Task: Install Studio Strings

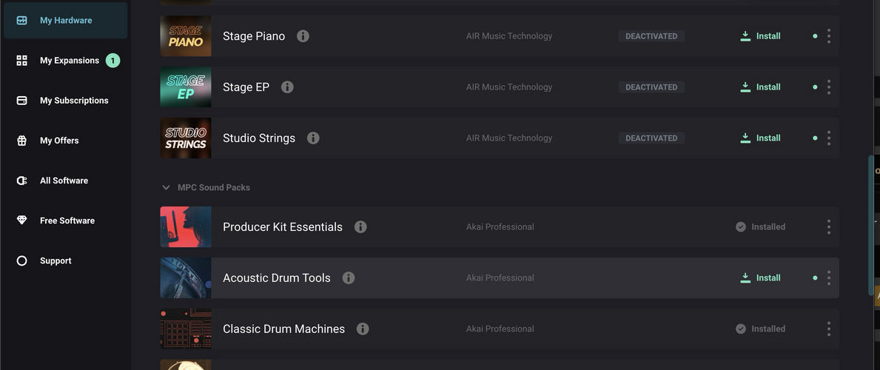Action: 761,138
